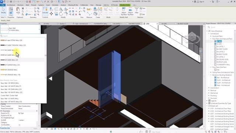Expand the Legends node
Viewport: 236px width, 133px height.
point(207,101)
